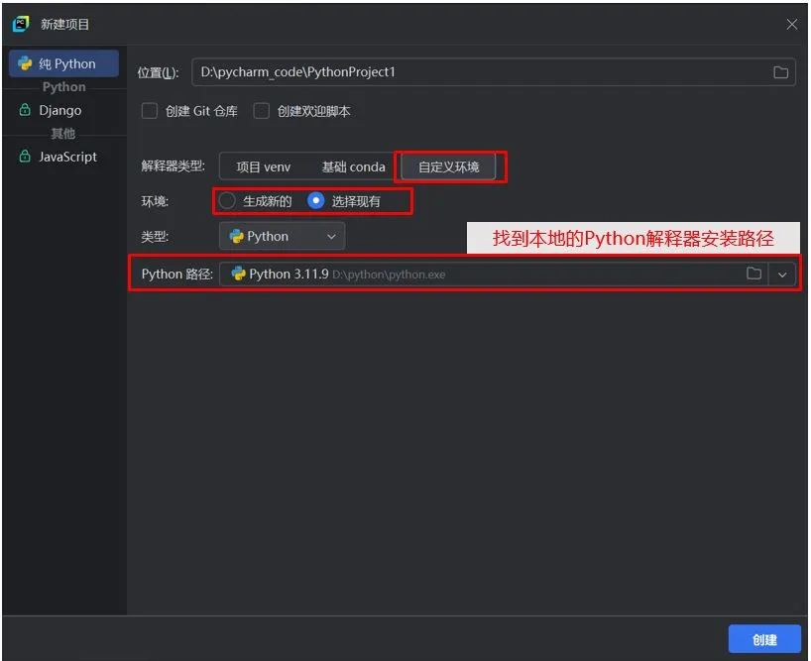This screenshot has width=811, height=661.
Task: Close the 新建项目 dialog
Action: pos(791,25)
